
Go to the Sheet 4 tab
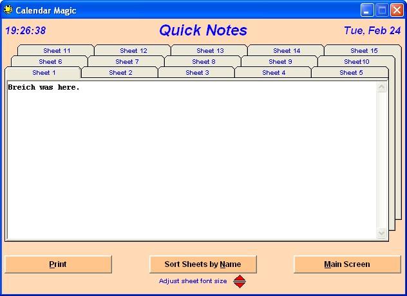point(274,73)
